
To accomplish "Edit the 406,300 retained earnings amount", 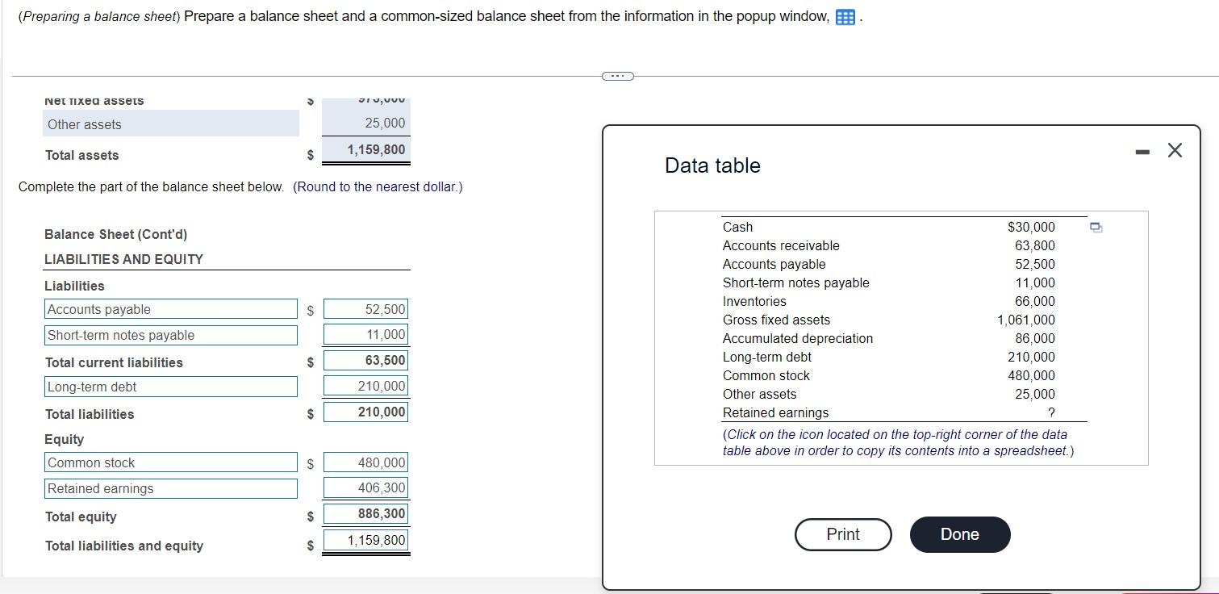I will [x=365, y=487].
